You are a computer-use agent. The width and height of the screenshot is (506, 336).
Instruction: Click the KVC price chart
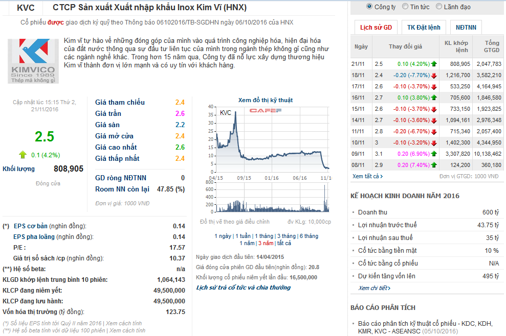pos(272,139)
